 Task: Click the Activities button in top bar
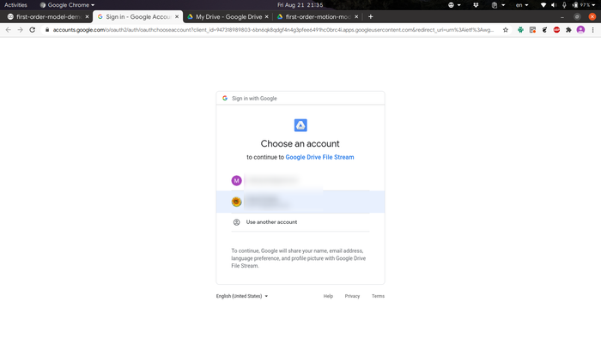(15, 5)
